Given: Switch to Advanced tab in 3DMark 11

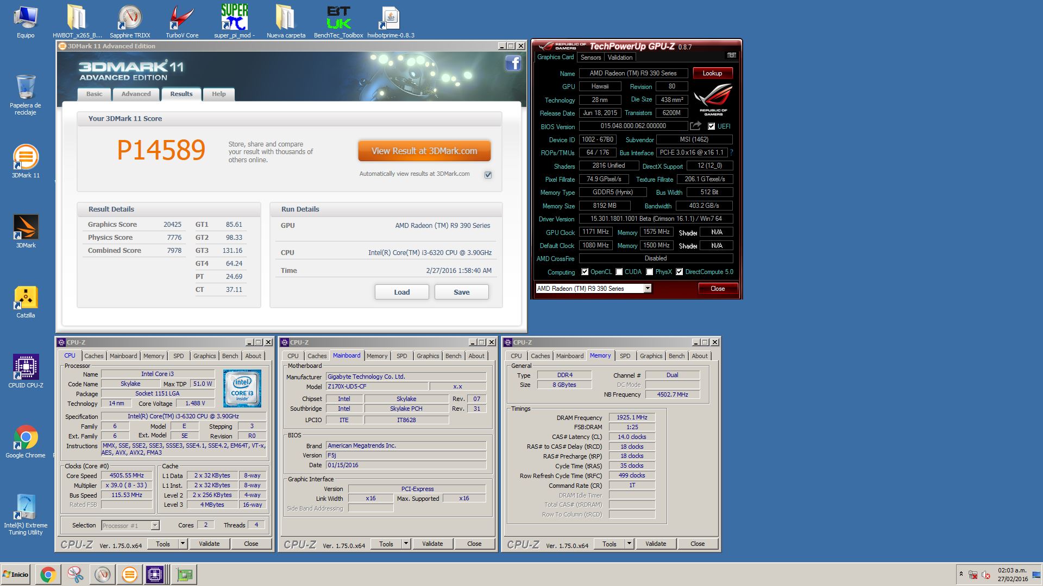Looking at the screenshot, I should point(136,94).
